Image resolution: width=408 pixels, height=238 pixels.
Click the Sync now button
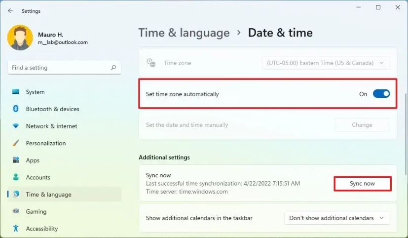tap(363, 184)
